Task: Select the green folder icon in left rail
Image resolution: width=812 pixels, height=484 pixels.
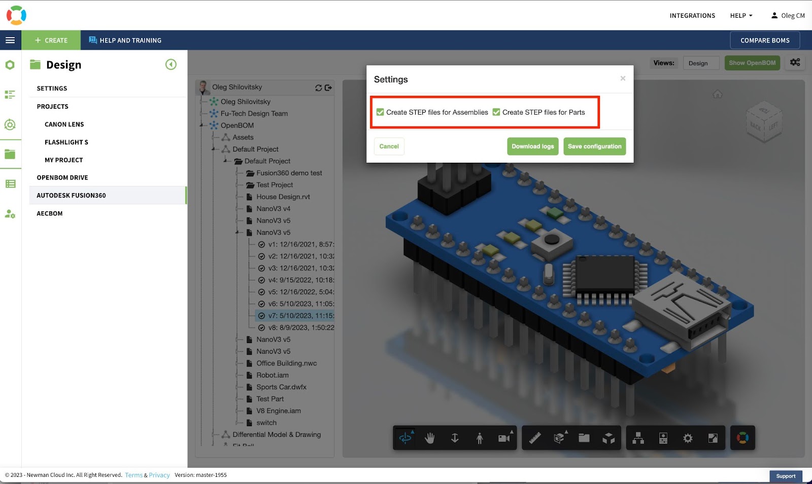Action: (x=10, y=154)
